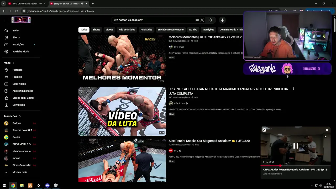336x189 pixels.
Task: Open File Explorer from the taskbar
Action: coord(22,186)
